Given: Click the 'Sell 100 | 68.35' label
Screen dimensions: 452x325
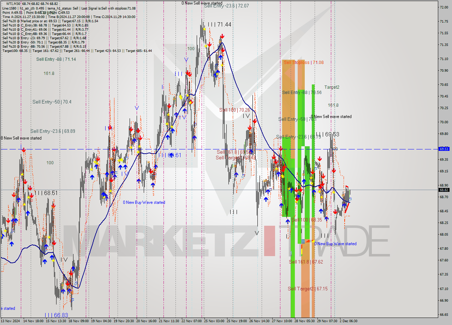Looking at the screenshot, I should [x=307, y=220].
